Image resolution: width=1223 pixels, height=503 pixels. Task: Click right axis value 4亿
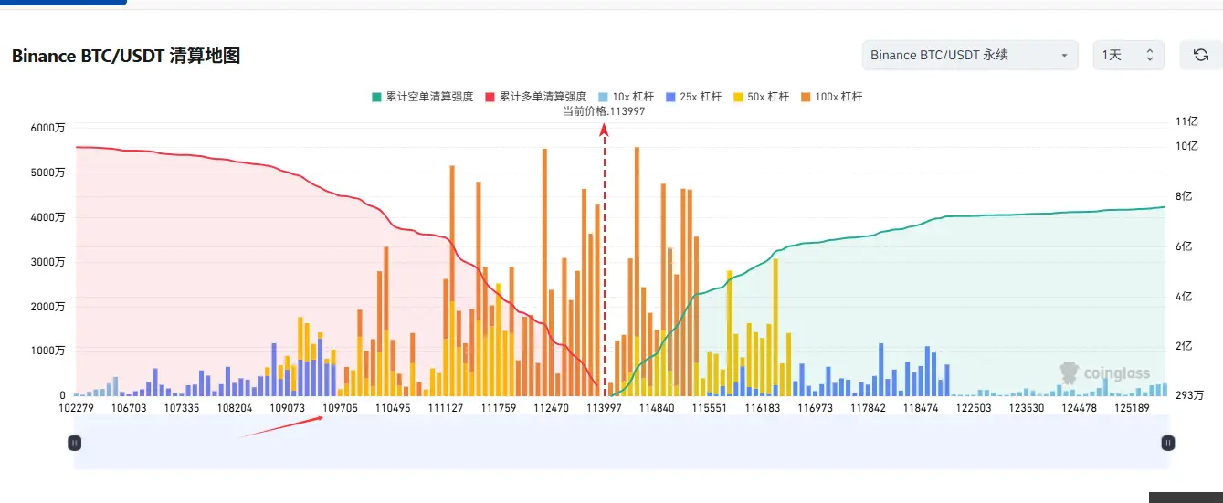pyautogui.click(x=1184, y=296)
